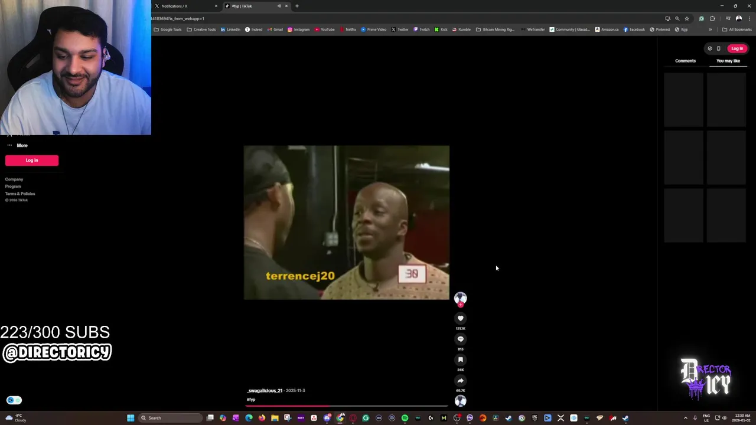Open Gmail bookmark
This screenshot has width=756, height=425.
[x=275, y=30]
